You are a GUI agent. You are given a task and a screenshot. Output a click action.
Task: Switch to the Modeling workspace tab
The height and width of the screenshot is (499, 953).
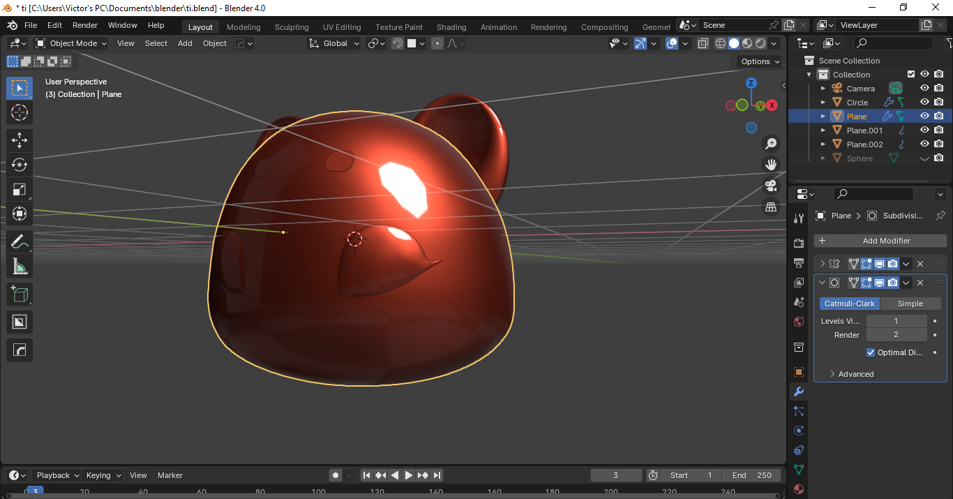(x=243, y=27)
